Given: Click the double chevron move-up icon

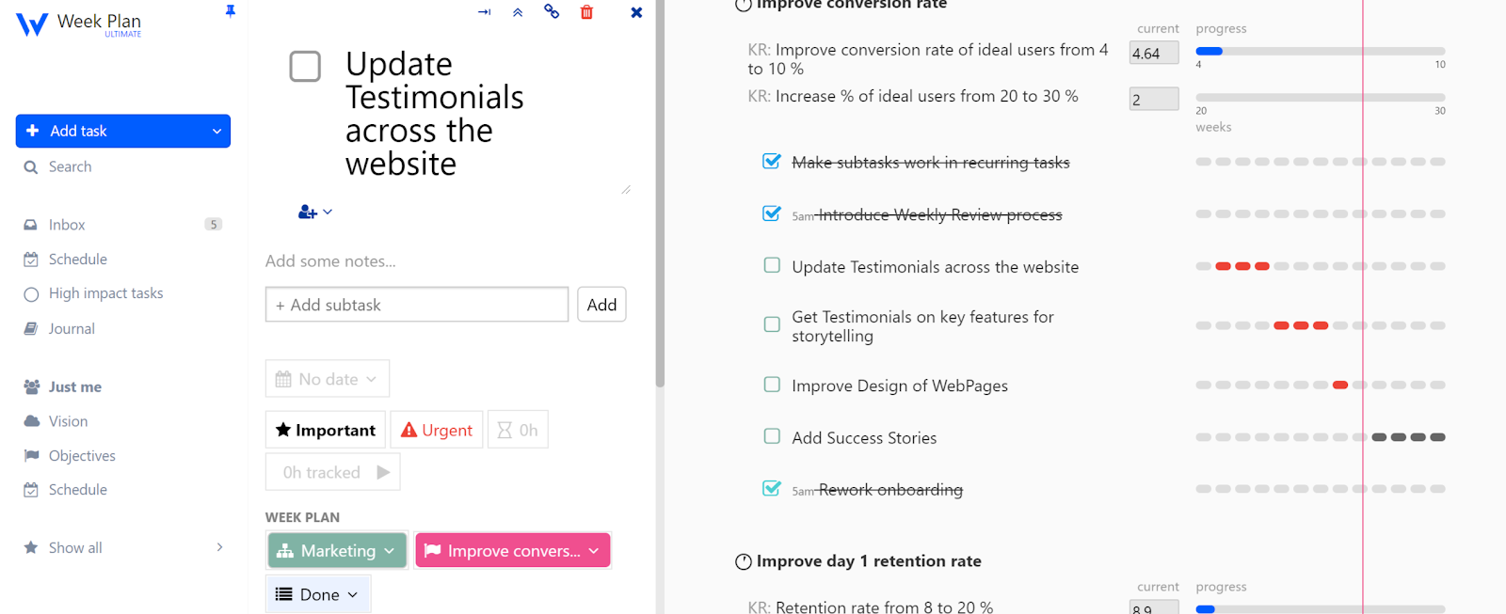Looking at the screenshot, I should pyautogui.click(x=518, y=12).
